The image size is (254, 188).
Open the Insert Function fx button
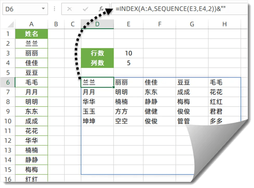click(x=101, y=9)
